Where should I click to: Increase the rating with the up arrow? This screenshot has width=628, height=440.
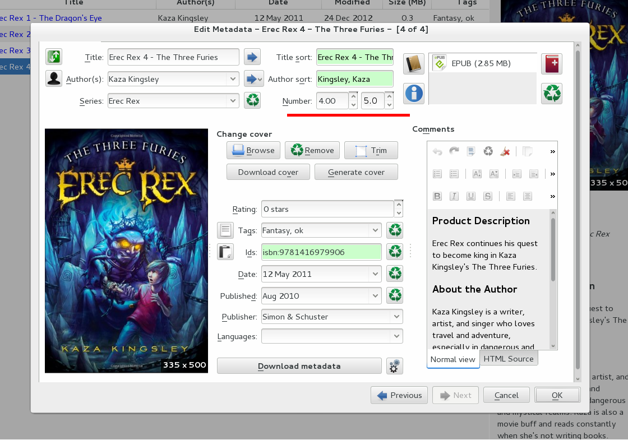click(399, 204)
